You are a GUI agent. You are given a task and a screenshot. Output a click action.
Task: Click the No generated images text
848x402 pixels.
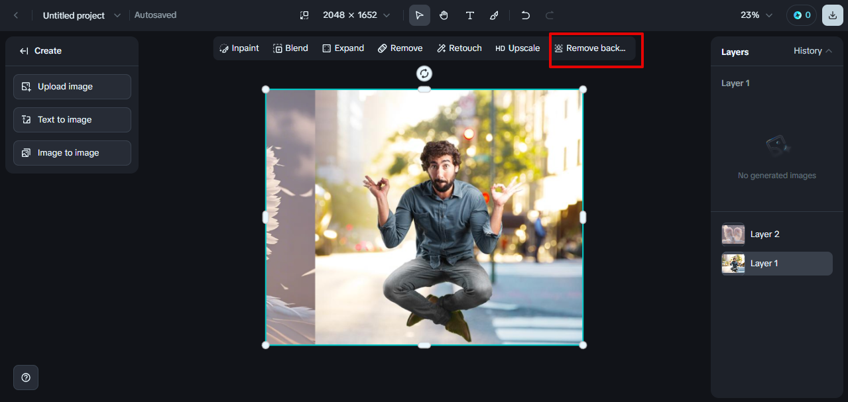point(777,176)
